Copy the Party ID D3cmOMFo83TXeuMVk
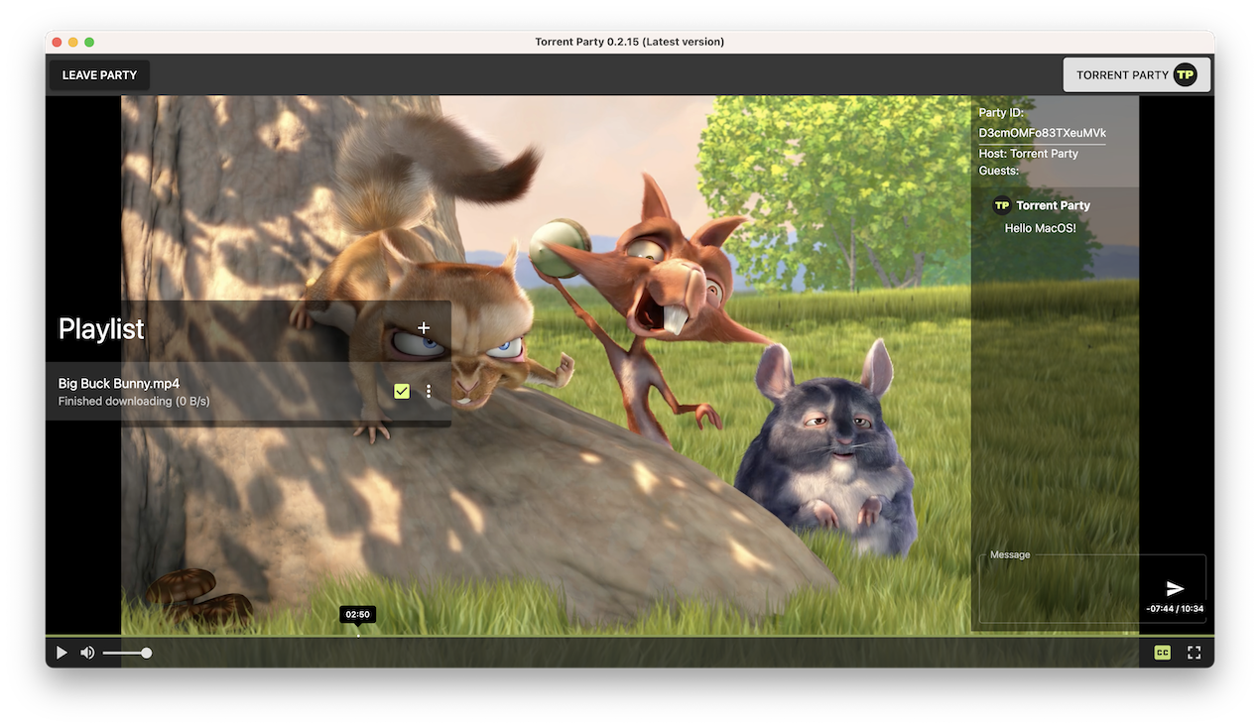Screen dimensions: 1260x728 1043,133
